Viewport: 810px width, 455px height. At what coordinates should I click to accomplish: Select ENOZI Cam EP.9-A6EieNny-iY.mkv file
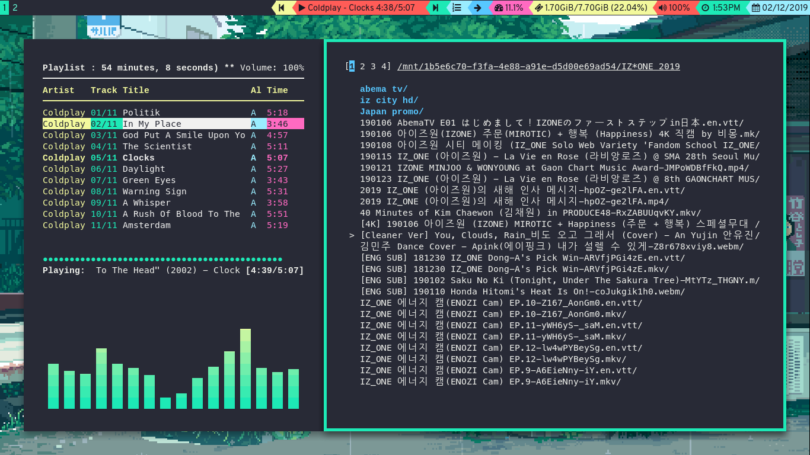(x=490, y=382)
